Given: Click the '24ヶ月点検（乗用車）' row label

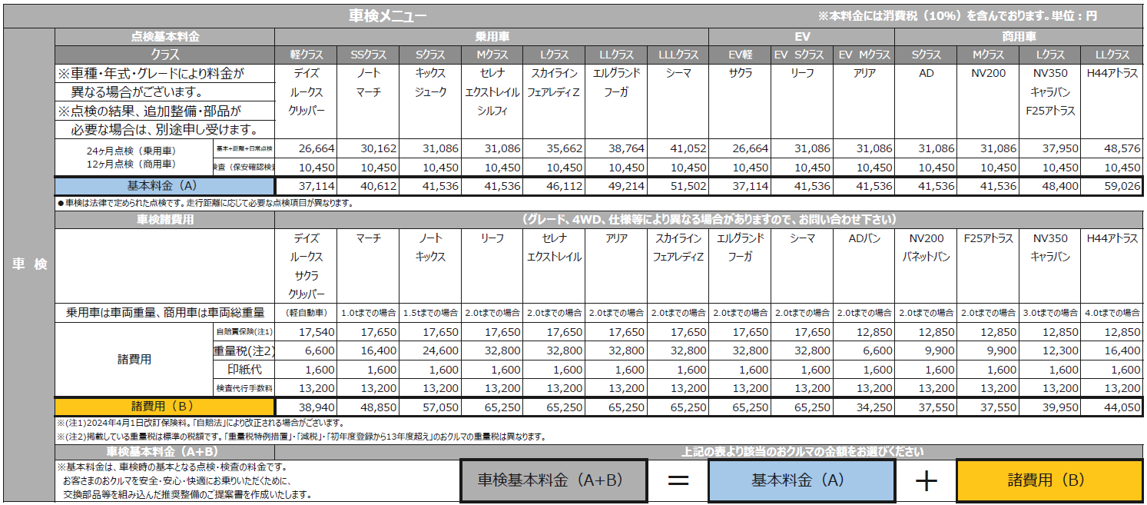Looking at the screenshot, I should click(x=132, y=152).
